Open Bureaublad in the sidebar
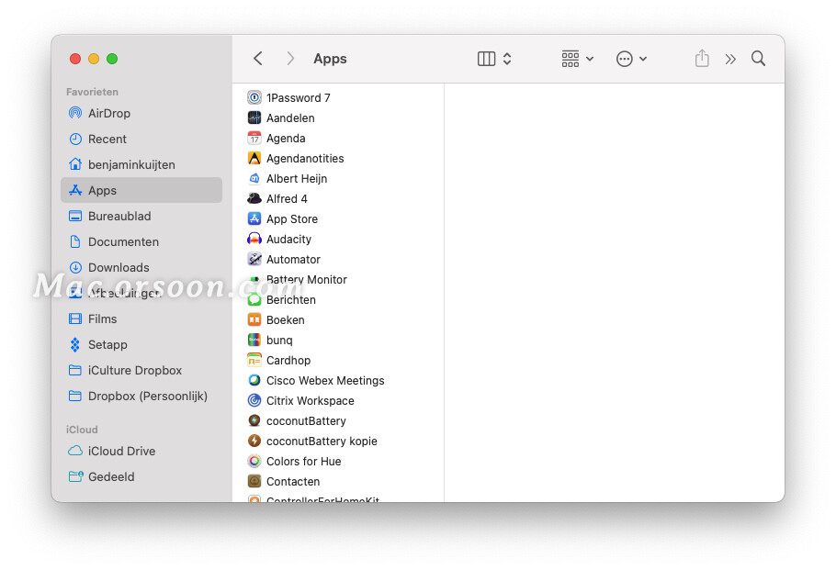Screen dimensions: 836x570 coord(141,216)
